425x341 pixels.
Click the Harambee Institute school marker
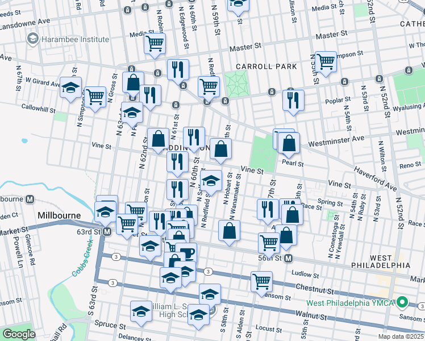[x=33, y=39]
